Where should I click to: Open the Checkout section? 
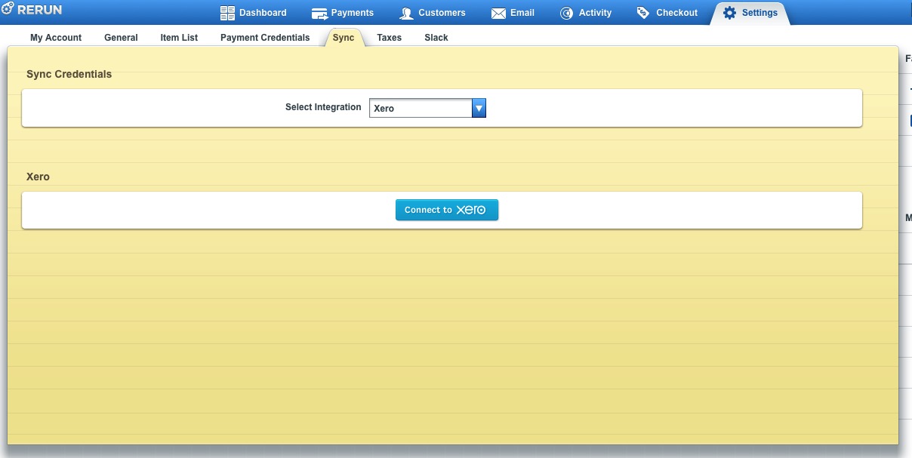pos(667,13)
